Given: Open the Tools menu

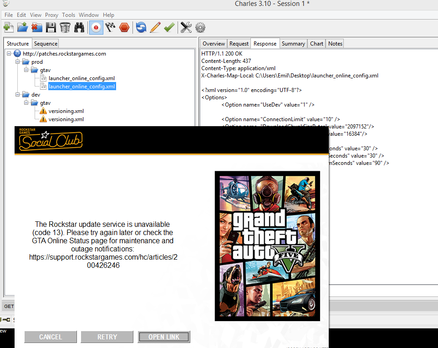Looking at the screenshot, I should (x=68, y=15).
